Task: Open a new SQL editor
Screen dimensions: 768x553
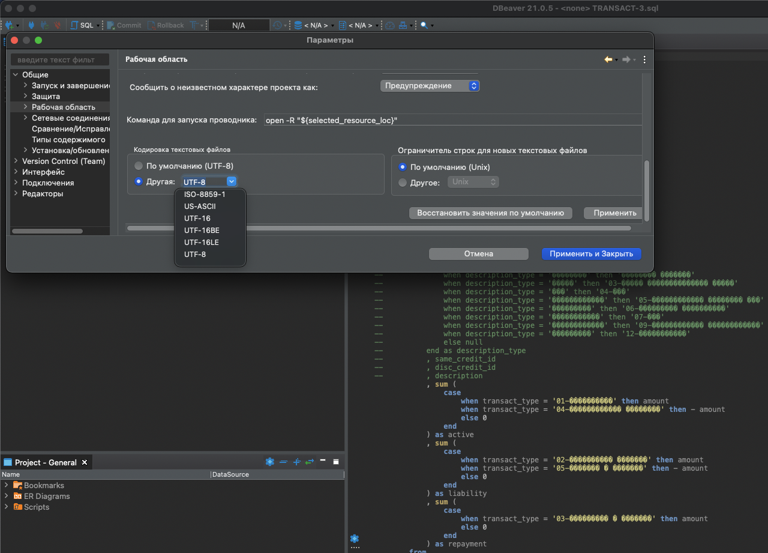Action: tap(75, 25)
